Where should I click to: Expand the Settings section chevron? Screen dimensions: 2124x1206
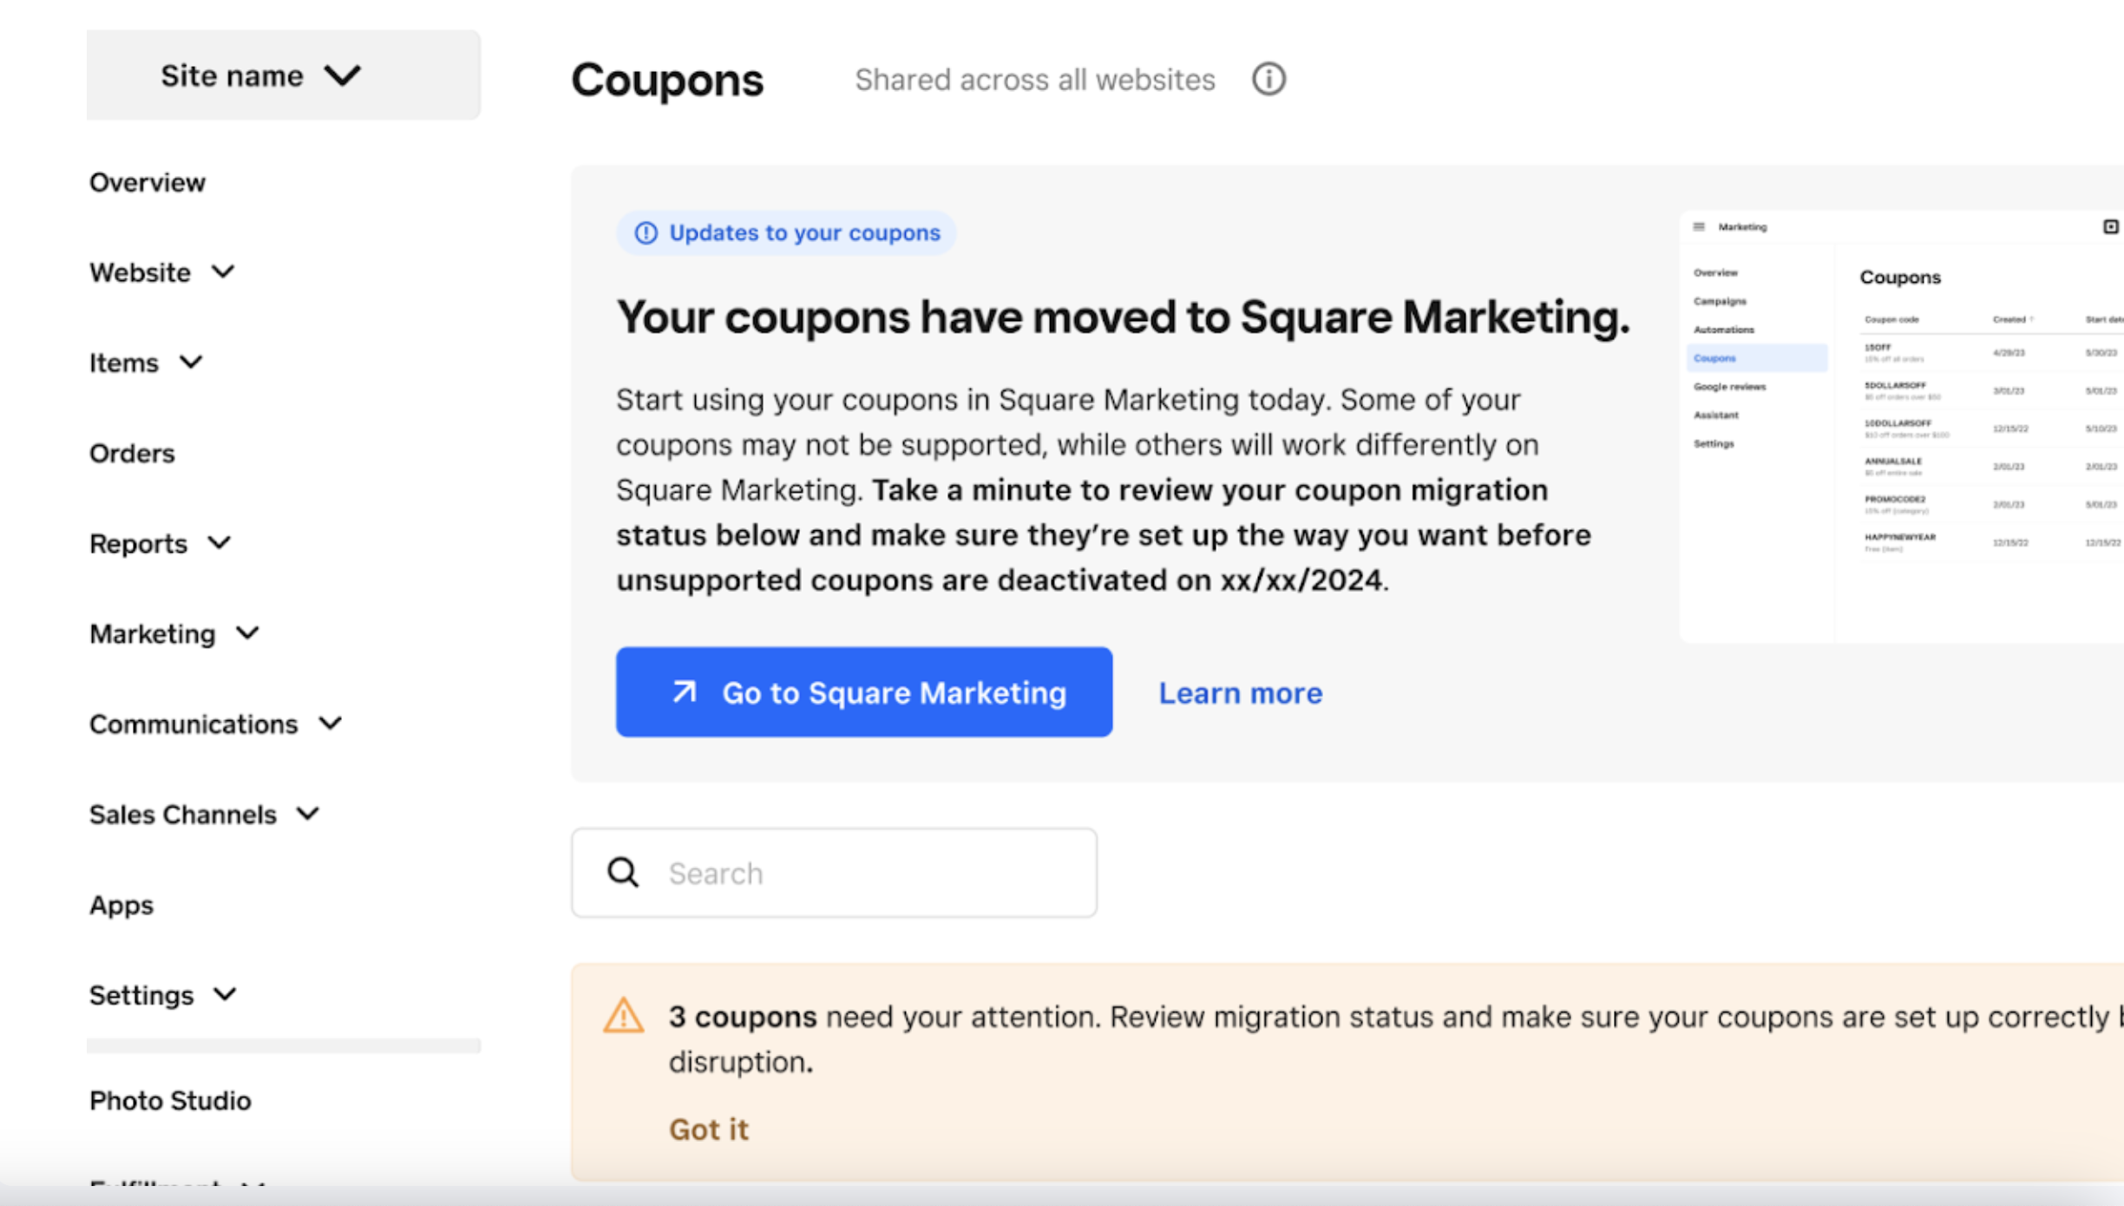225,995
